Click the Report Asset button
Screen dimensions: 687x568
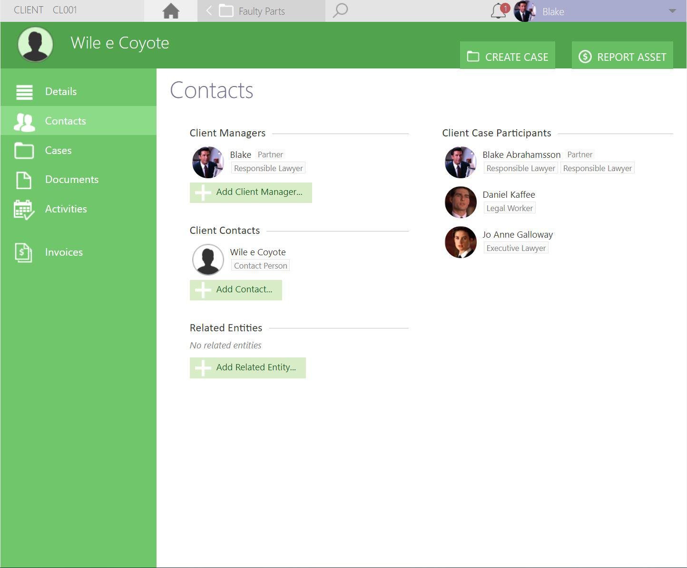coord(622,56)
